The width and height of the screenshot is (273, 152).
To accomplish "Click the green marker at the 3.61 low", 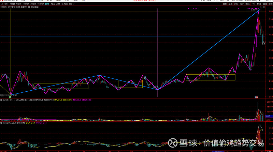I will click(x=10, y=97).
